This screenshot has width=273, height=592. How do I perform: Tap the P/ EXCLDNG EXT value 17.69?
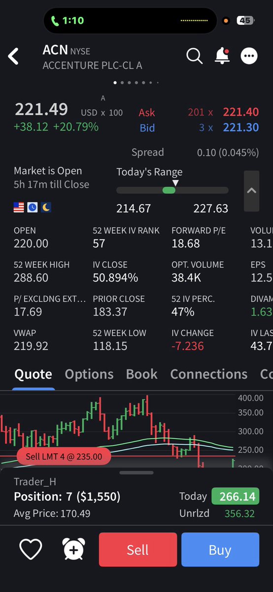(28, 312)
